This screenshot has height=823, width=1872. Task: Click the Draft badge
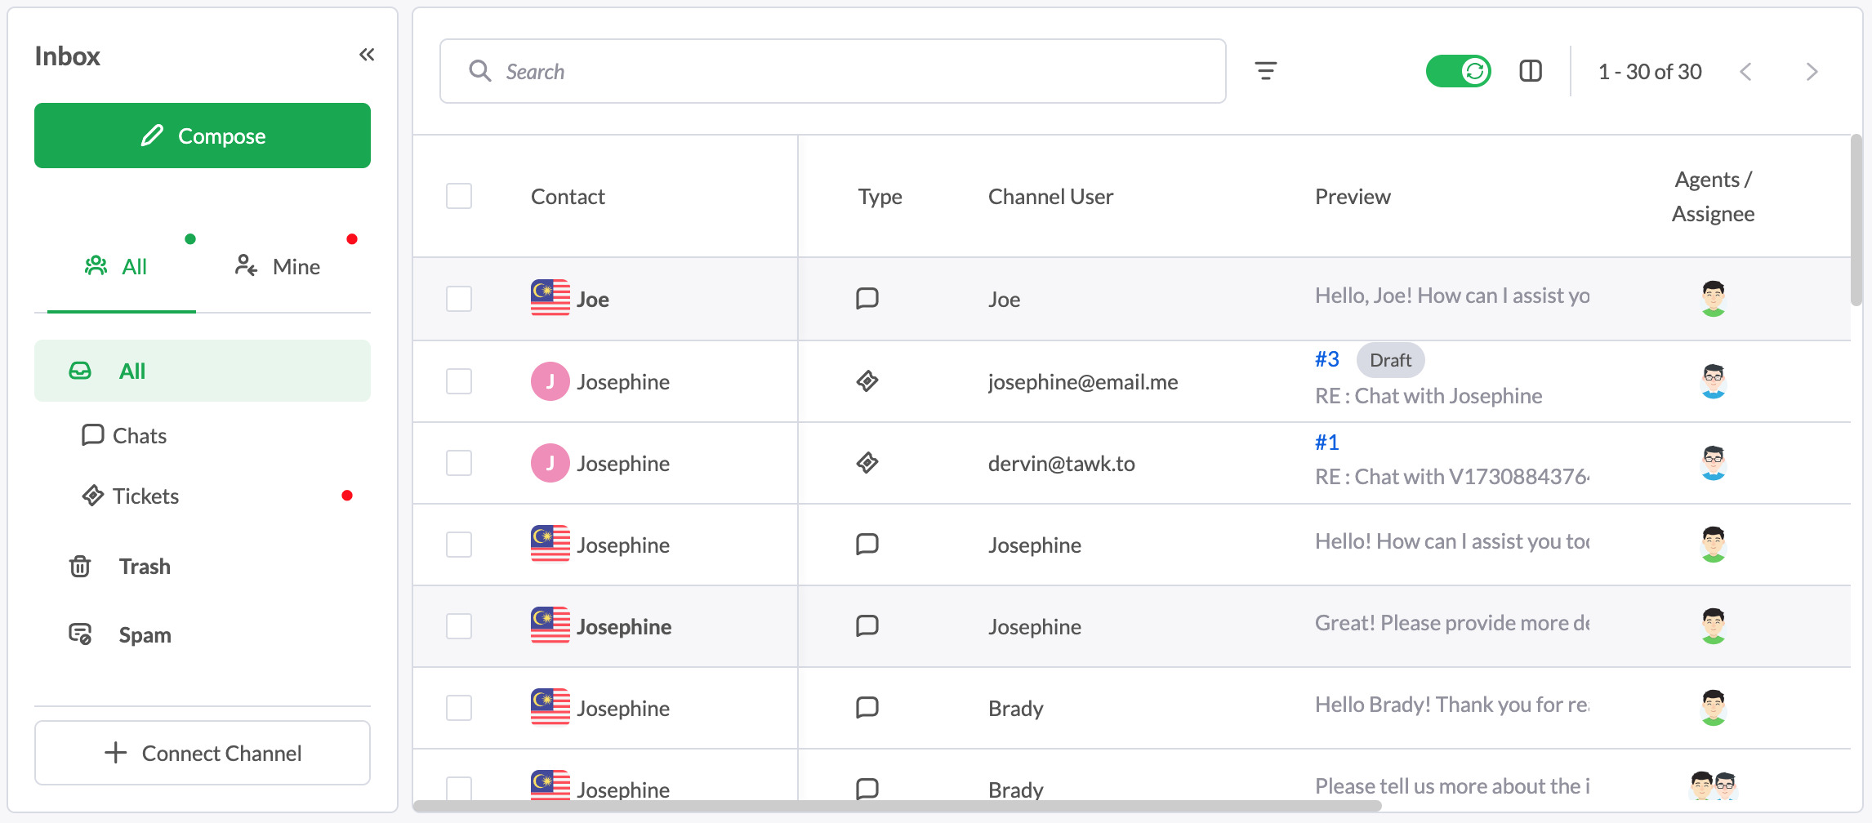(1390, 360)
